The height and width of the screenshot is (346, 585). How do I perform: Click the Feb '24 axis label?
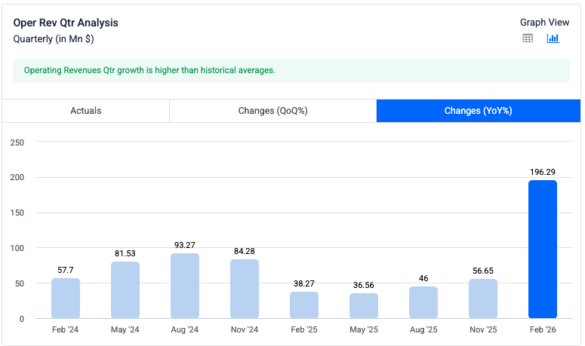pyautogui.click(x=65, y=329)
